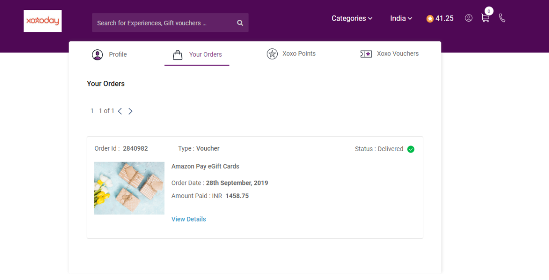Switch to the Profile tab
Image resolution: width=549 pixels, height=280 pixels.
pos(109,55)
